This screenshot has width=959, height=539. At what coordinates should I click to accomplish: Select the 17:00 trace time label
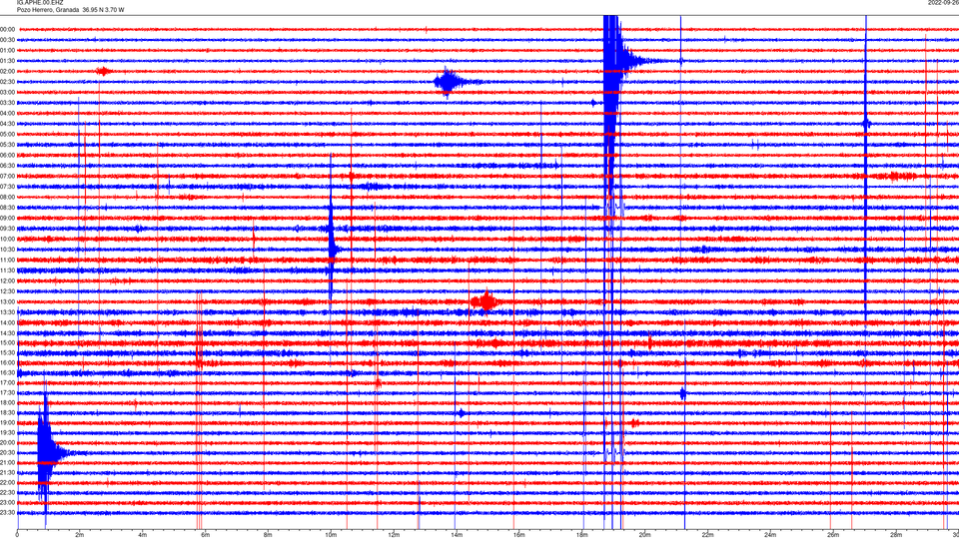tap(8, 383)
